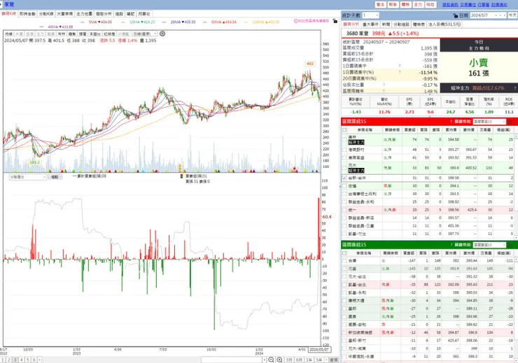Viewport: 518px width, 363px height.
Task: Click the lock icon left of 日期
Action: click(x=456, y=15)
